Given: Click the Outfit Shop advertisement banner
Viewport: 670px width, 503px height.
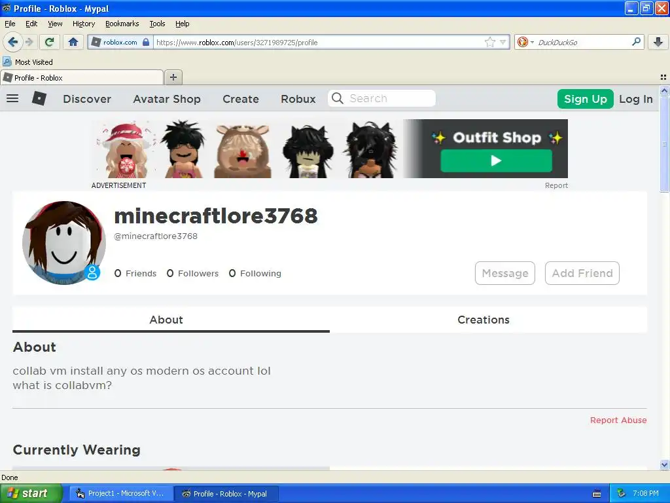Looking at the screenshot, I should (330, 149).
